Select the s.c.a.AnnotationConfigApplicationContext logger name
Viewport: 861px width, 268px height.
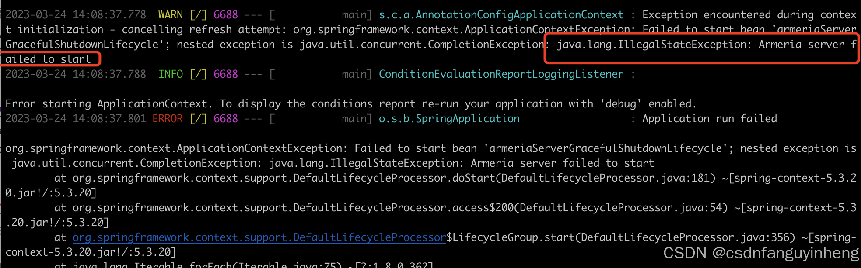501,15
